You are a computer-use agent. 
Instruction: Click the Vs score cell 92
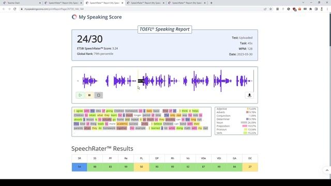coord(188,167)
